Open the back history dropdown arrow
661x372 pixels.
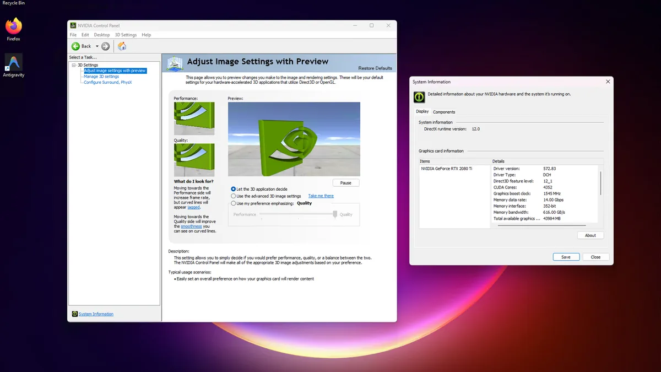[97, 46]
